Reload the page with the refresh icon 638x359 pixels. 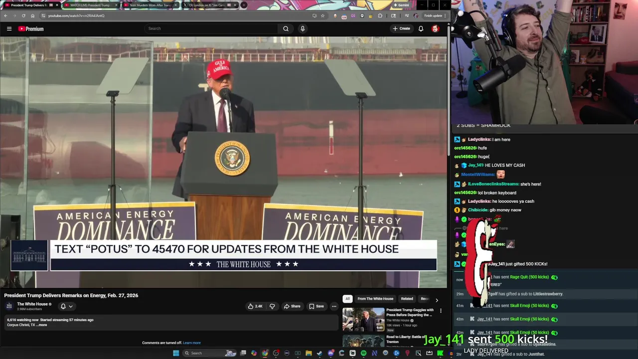[x=23, y=15]
